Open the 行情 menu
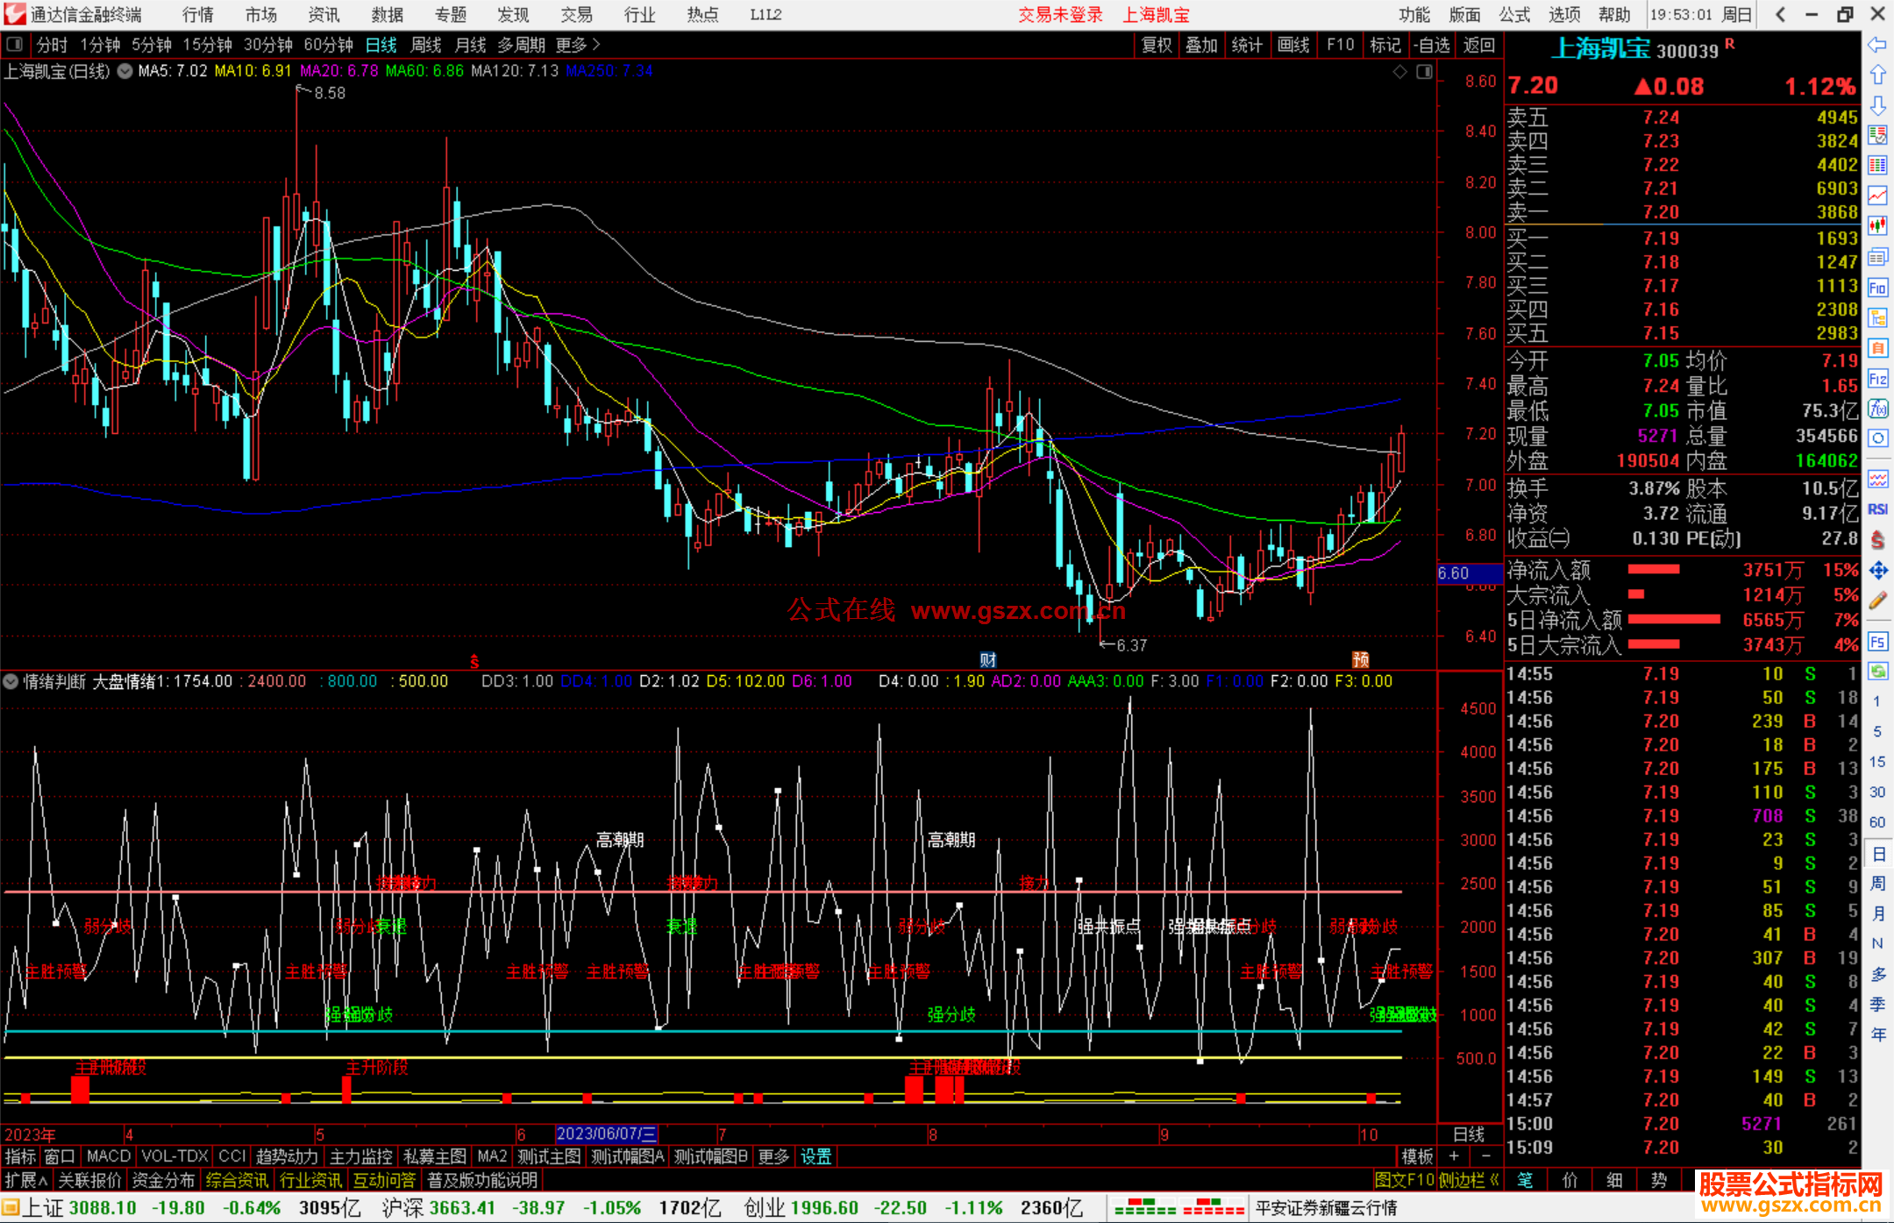The image size is (1894, 1223). 198,14
